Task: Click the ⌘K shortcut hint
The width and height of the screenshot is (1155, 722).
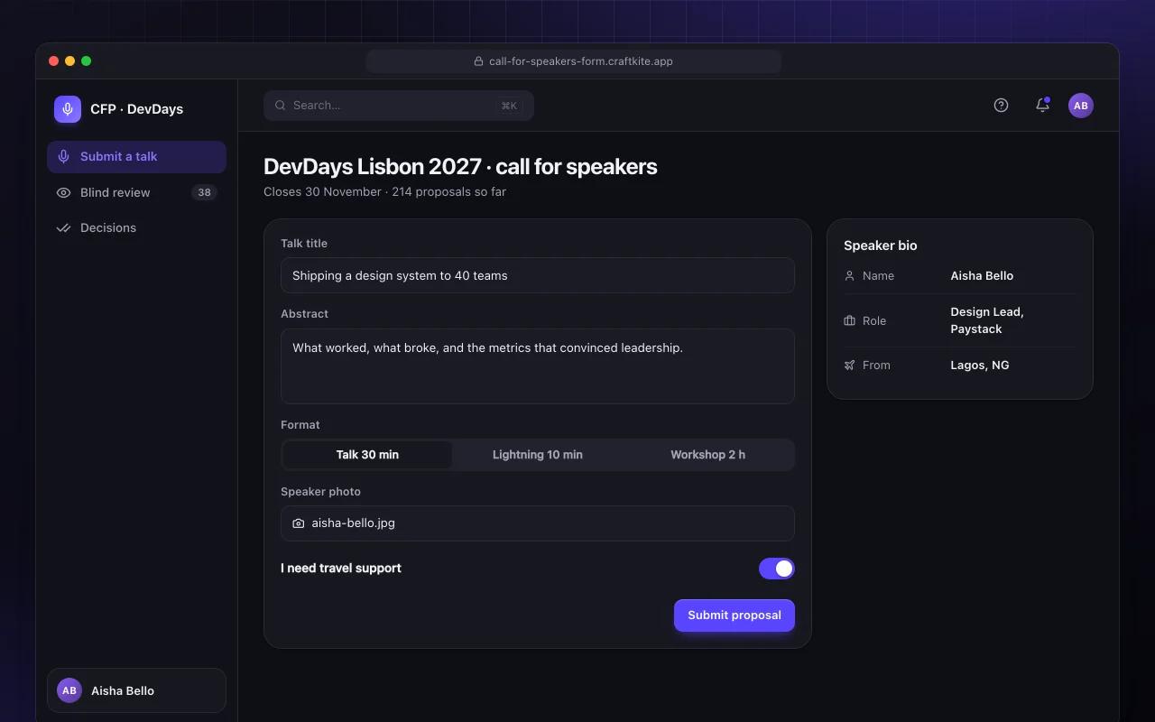Action: [x=509, y=106]
